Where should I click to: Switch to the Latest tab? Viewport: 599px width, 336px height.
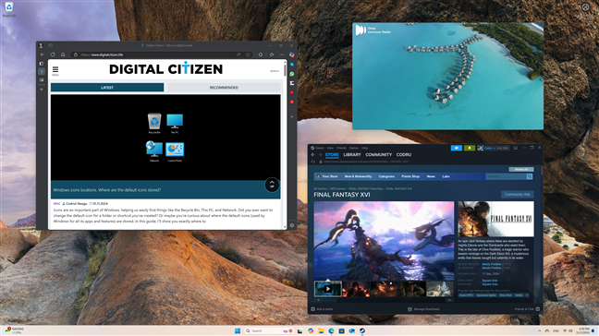(x=107, y=88)
